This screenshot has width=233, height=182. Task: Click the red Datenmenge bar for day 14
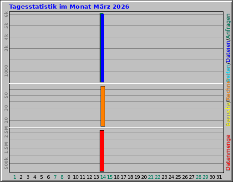tap(102, 151)
